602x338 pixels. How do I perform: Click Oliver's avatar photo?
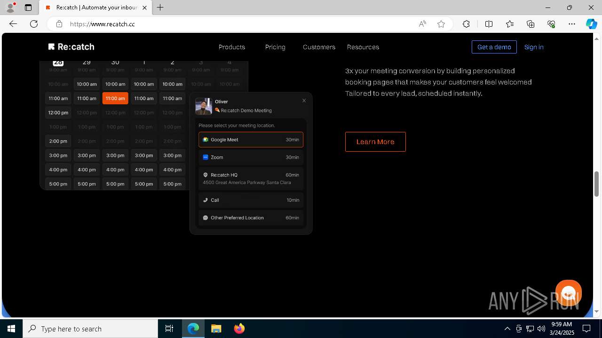tap(204, 106)
